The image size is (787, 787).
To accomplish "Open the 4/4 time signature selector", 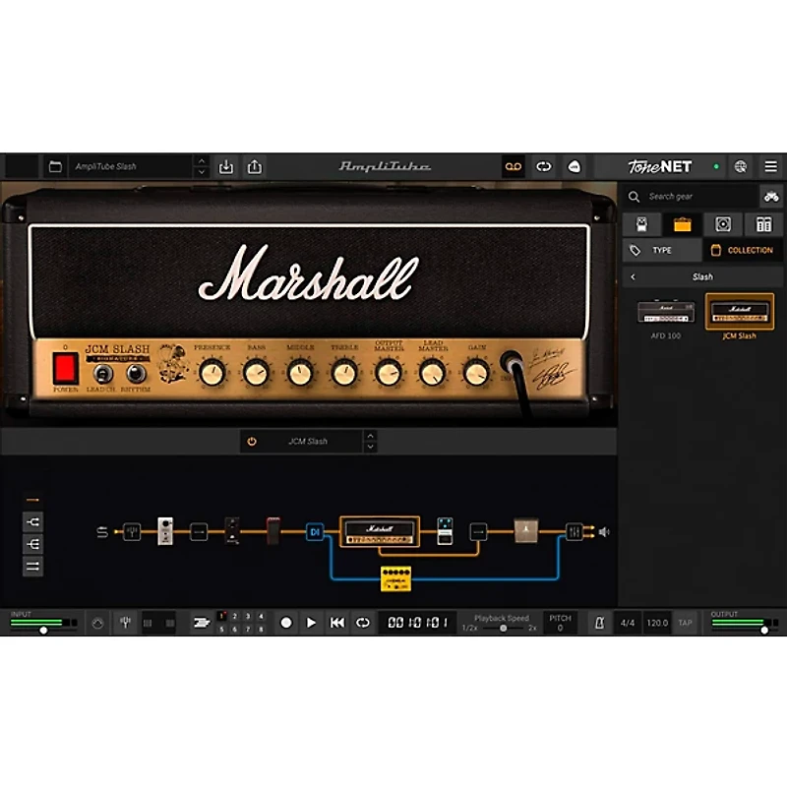I will [627, 623].
